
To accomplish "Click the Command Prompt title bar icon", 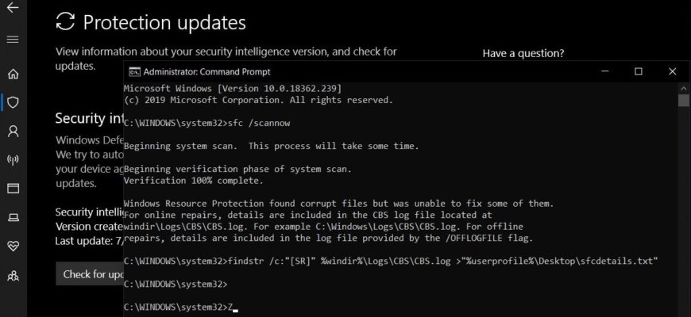I will pos(135,71).
